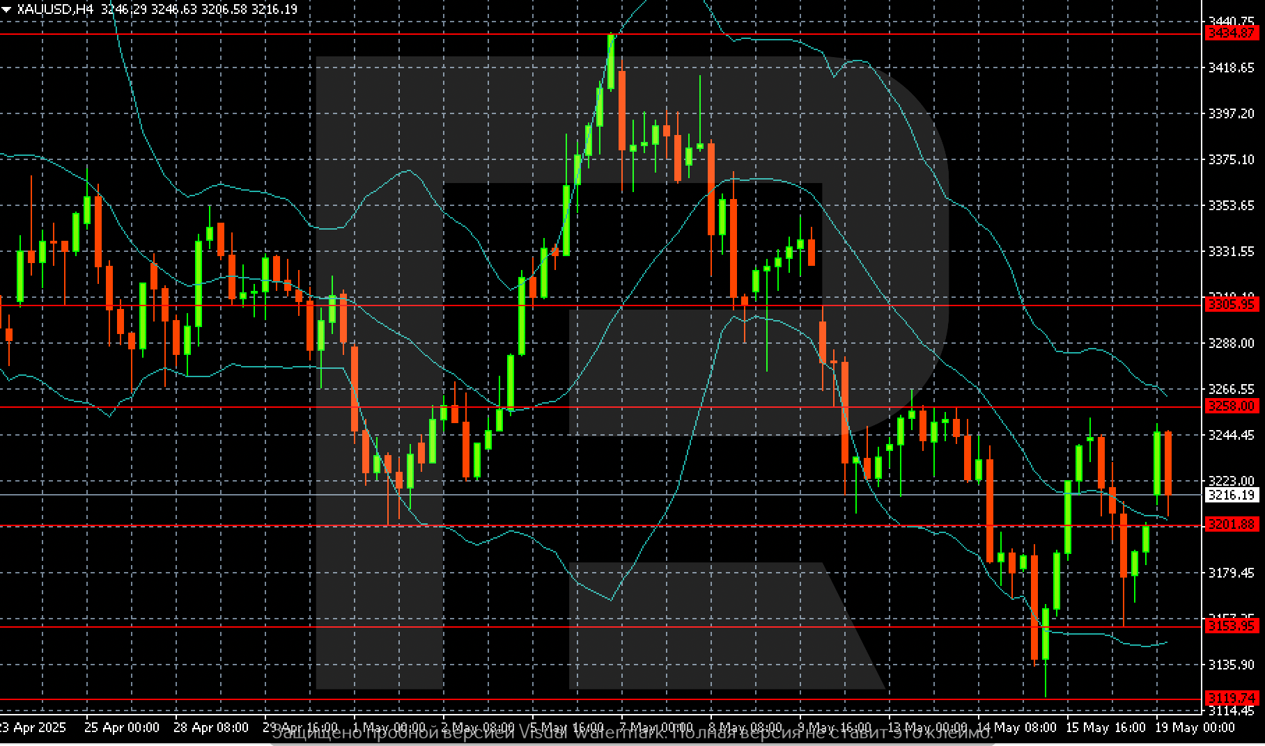The image size is (1265, 746).
Task: Click the 3397.20 price scale value
Action: click(1232, 113)
